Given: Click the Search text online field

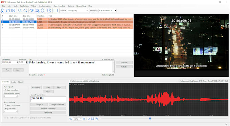Looking at the screenshot, I should [x=48, y=99].
